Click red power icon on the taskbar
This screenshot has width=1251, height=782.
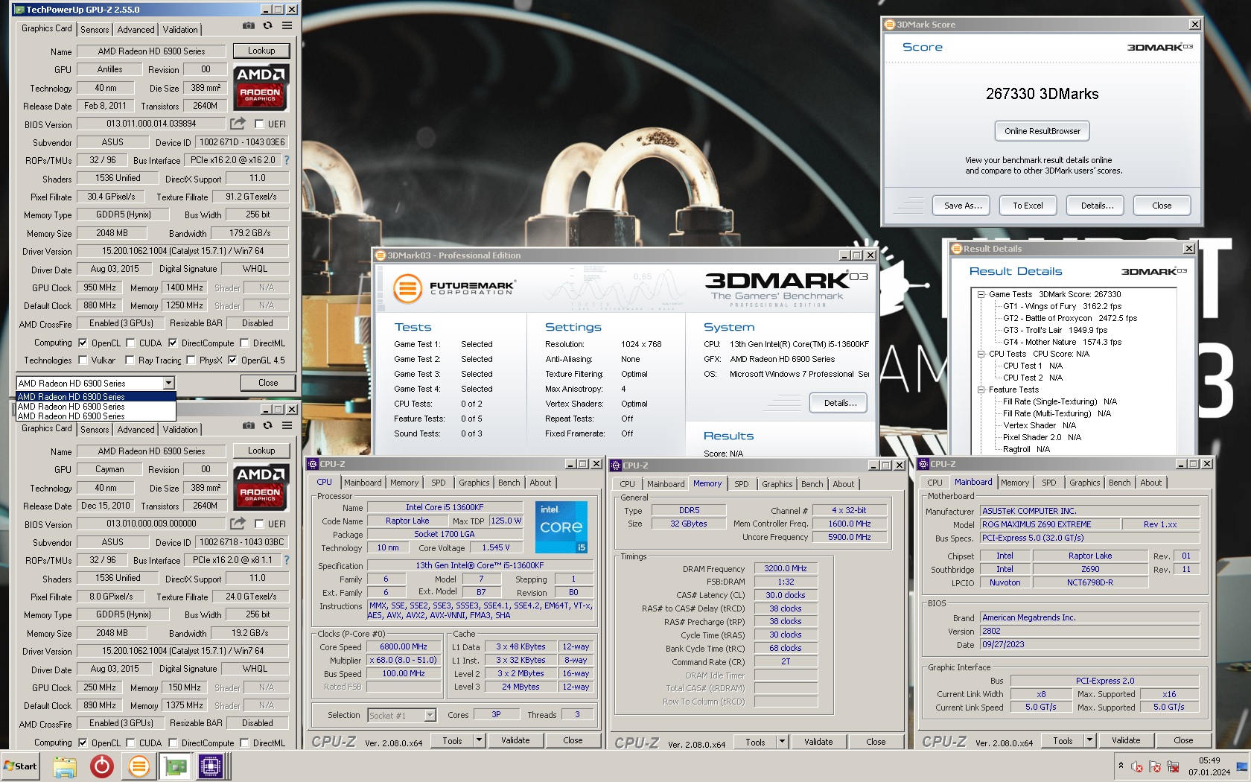(102, 766)
